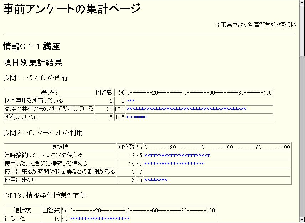Select the 個人専用を所有している row label
The height and width of the screenshot is (223, 305).
tap(33, 101)
